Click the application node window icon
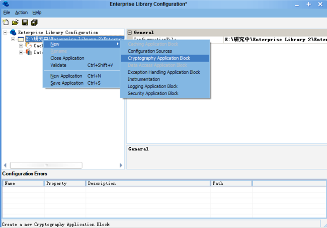Screen dimensions: 327x228 tap(21, 39)
